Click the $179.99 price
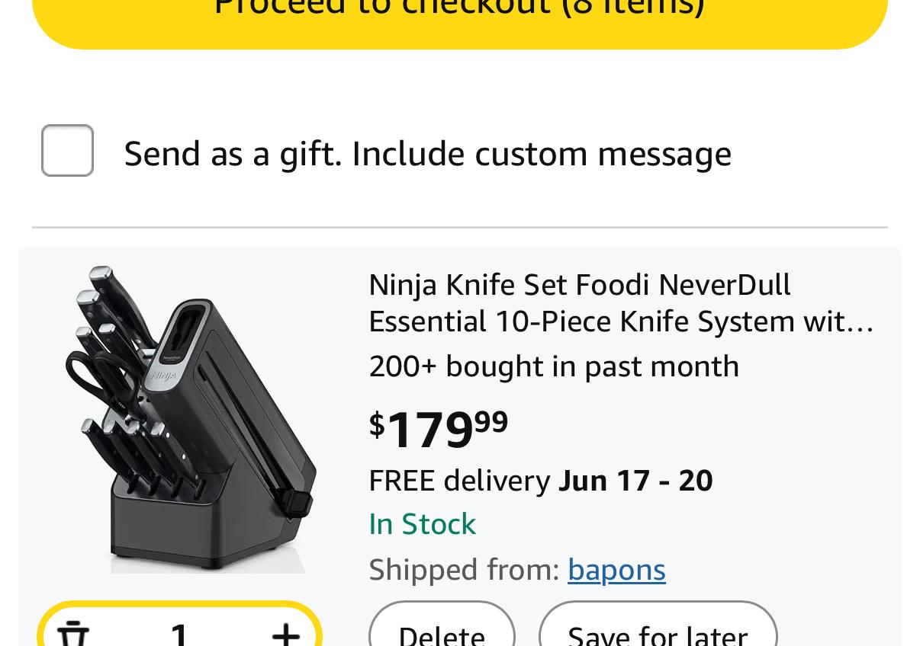The image size is (920, 646). [439, 427]
